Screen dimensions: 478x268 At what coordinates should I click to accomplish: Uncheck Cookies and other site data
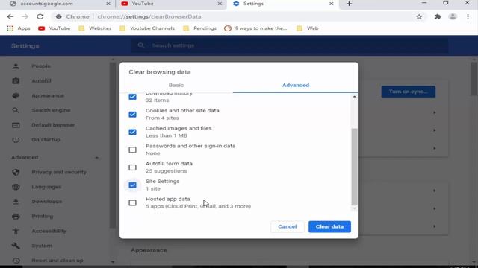pos(132,115)
